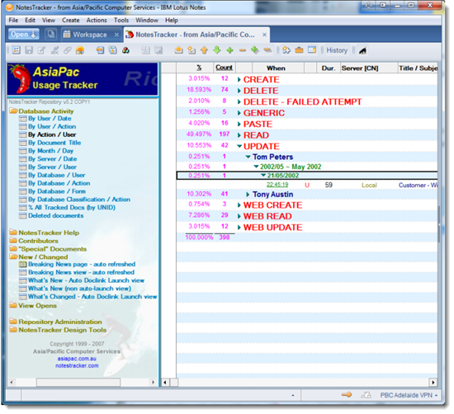Click the envelope with arrow icon
The image size is (454, 414).
(x=192, y=50)
